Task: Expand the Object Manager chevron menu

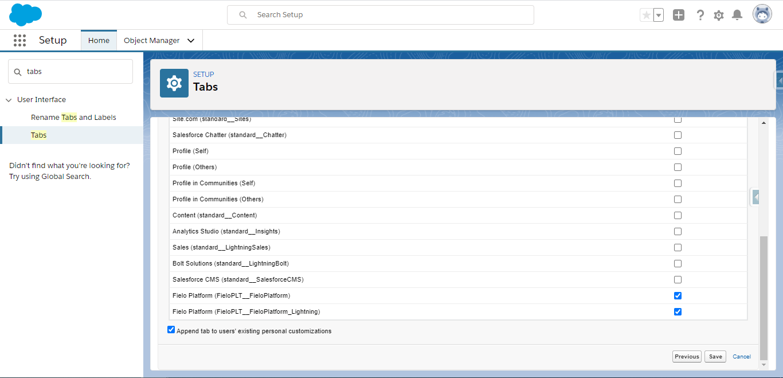Action: (x=191, y=41)
